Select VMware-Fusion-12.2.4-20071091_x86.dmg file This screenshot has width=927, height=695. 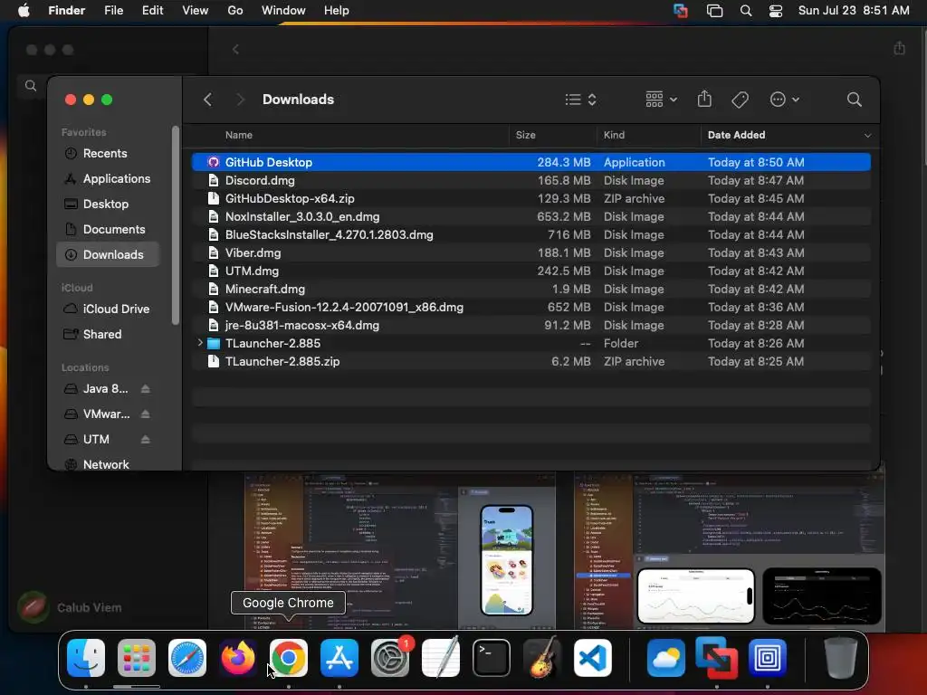tap(530, 308)
